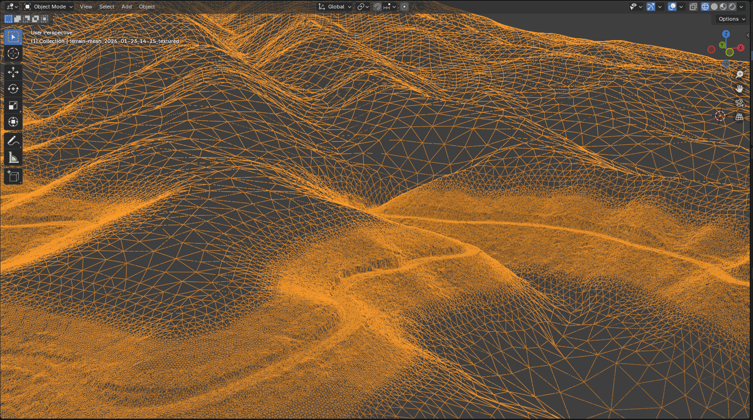This screenshot has width=753, height=420.
Task: Click the pan view hand icon
Action: point(739,89)
